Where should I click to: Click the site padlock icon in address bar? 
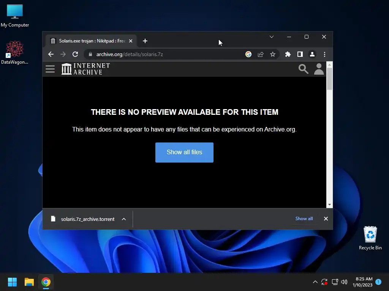pos(90,54)
